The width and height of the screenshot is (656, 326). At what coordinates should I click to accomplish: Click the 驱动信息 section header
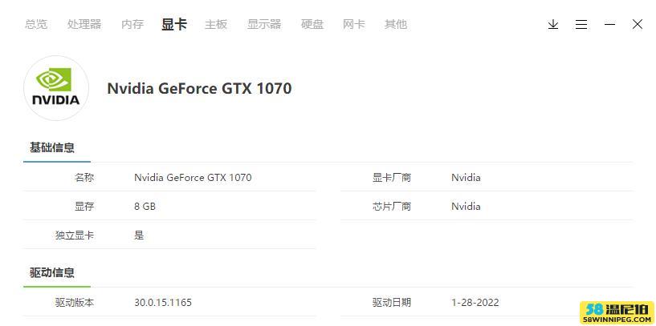[x=52, y=272]
